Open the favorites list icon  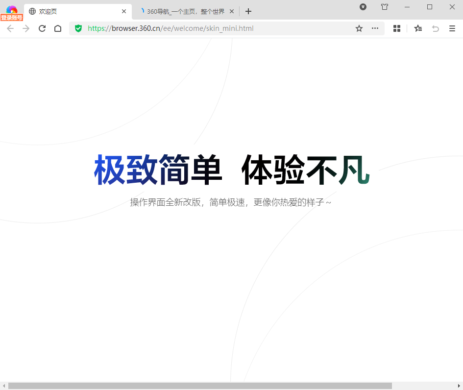coord(418,28)
